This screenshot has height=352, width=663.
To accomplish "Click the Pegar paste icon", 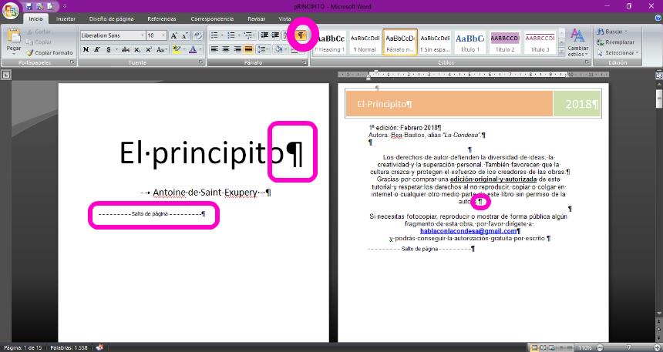I will click(x=14, y=39).
